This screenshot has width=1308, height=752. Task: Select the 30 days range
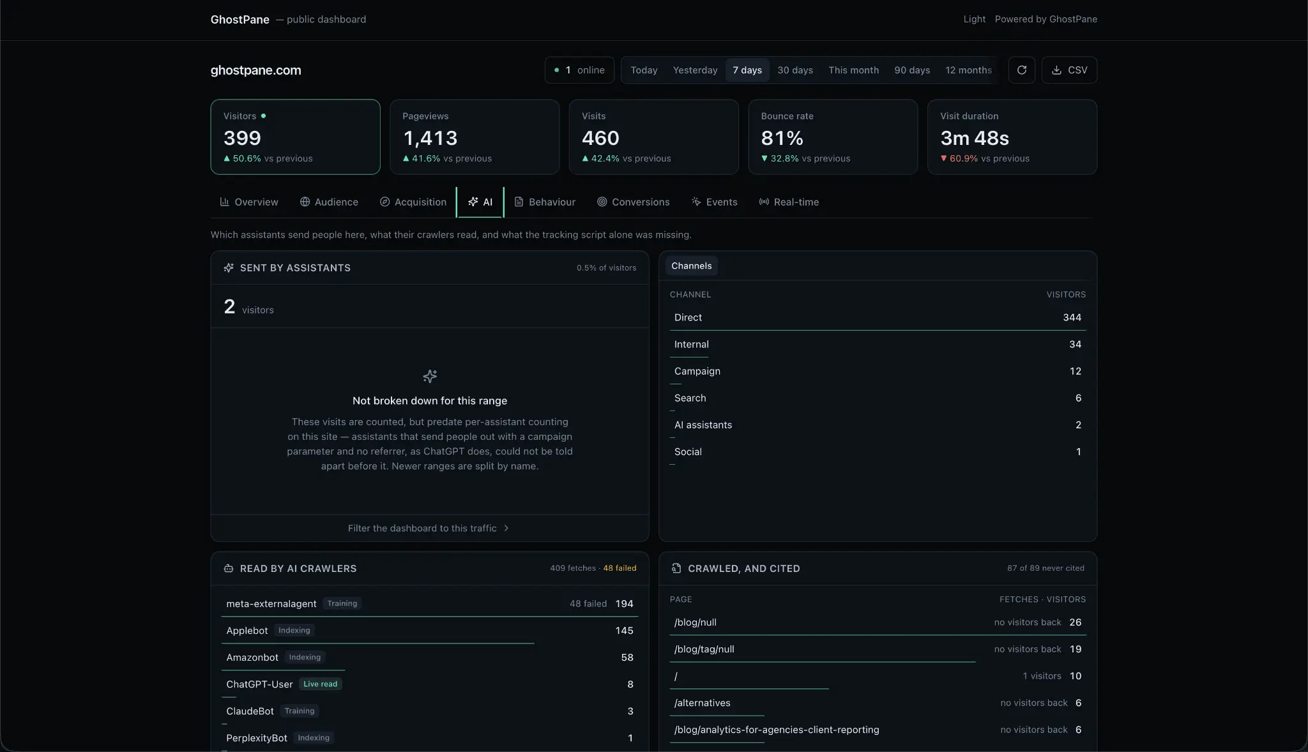[795, 70]
